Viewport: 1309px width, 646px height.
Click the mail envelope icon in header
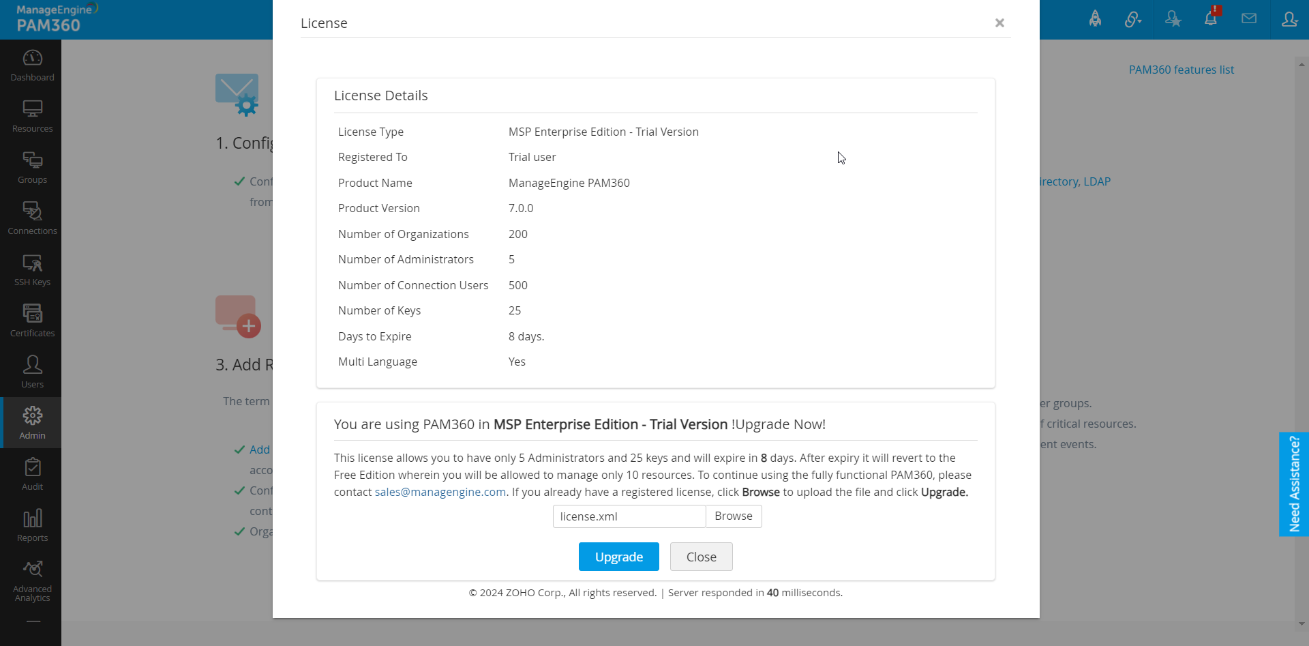click(1249, 19)
